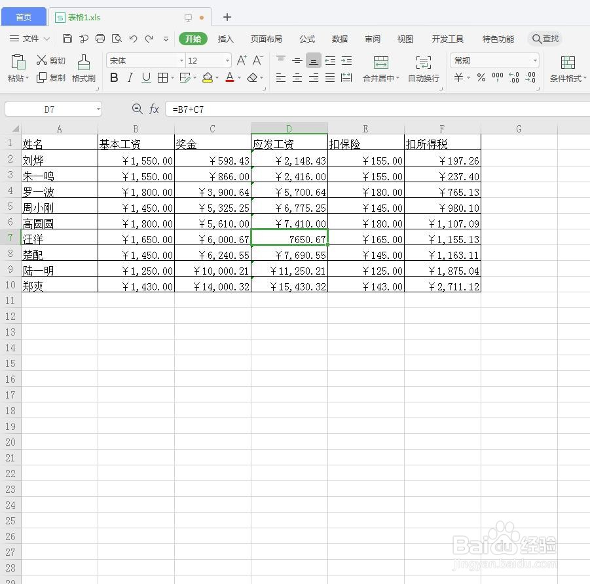Screen dimensions: 590x584
Task: Toggle italic formatting
Action: [130, 77]
